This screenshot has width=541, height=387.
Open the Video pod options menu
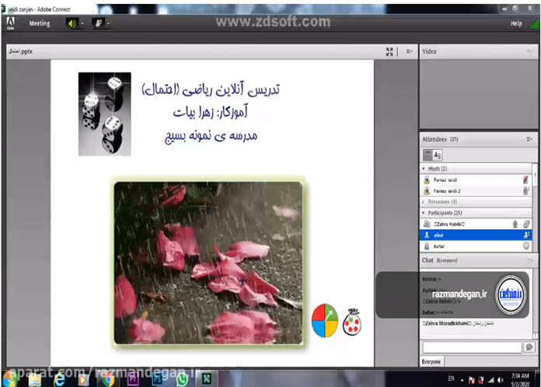click(x=529, y=51)
